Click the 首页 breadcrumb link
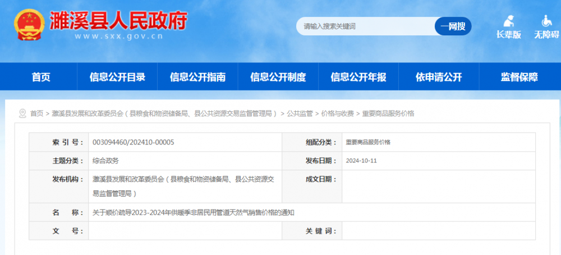Image resolution: width=561 pixels, height=255 pixels. 36,113
